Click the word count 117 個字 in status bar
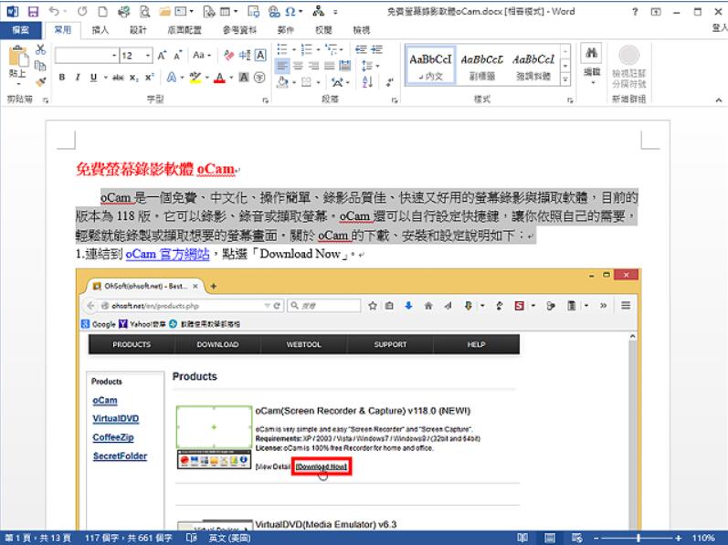728x545 pixels. 128,538
